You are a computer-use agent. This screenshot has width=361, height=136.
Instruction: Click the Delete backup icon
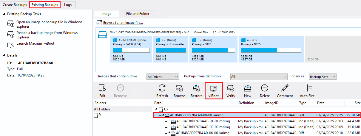pyautogui.click(x=265, y=88)
